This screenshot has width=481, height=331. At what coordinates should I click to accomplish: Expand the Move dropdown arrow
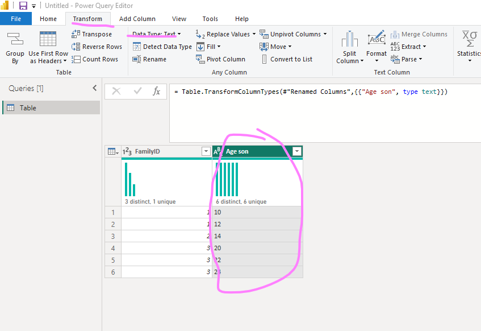[290, 47]
